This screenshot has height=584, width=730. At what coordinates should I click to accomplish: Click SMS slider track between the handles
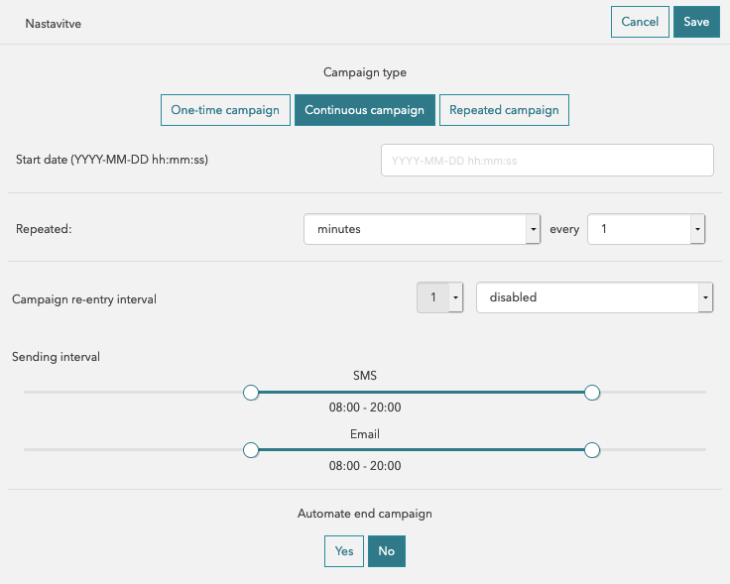click(422, 393)
